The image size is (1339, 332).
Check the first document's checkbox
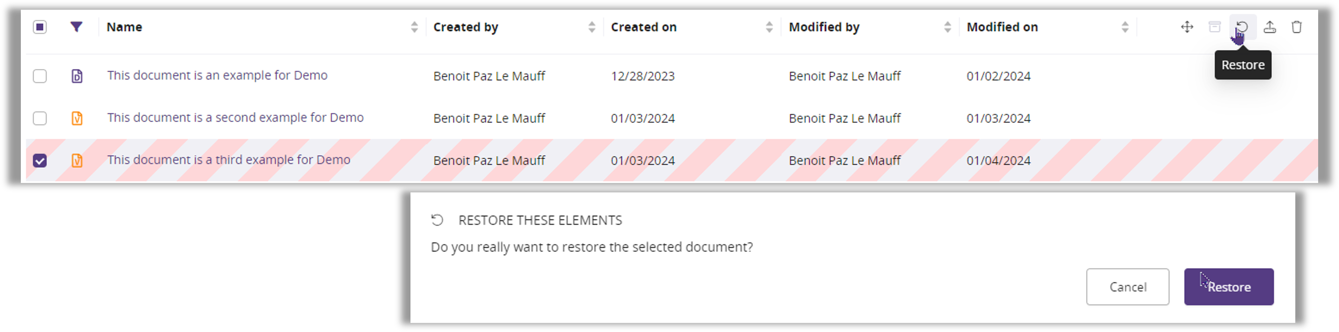click(x=40, y=76)
